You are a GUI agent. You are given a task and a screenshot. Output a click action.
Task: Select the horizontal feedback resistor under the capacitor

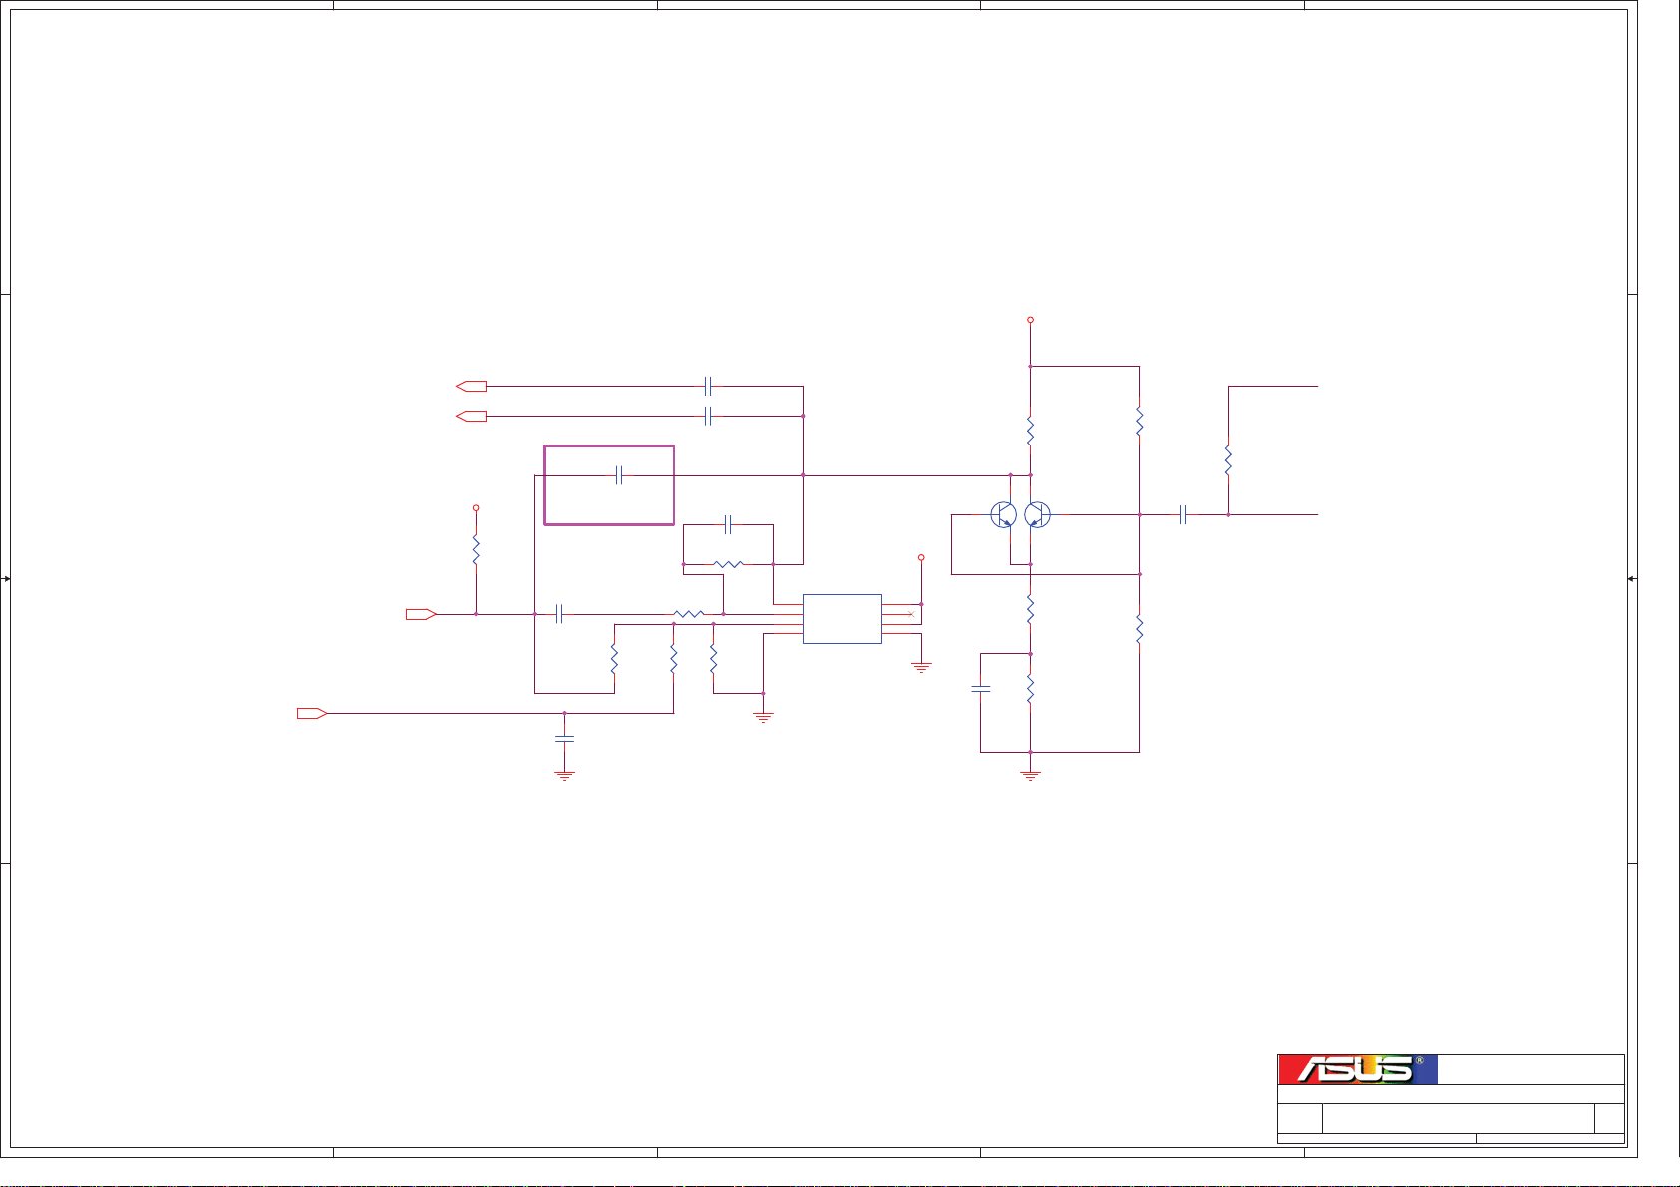(x=728, y=564)
